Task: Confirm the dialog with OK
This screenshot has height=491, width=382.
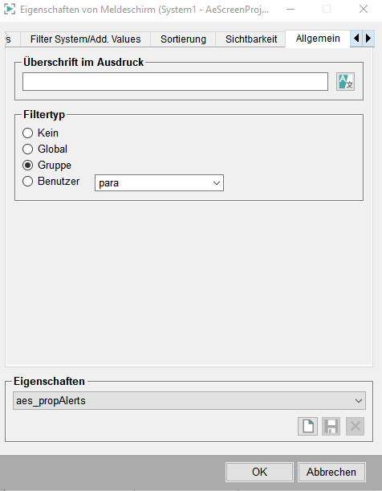Action: click(x=259, y=472)
